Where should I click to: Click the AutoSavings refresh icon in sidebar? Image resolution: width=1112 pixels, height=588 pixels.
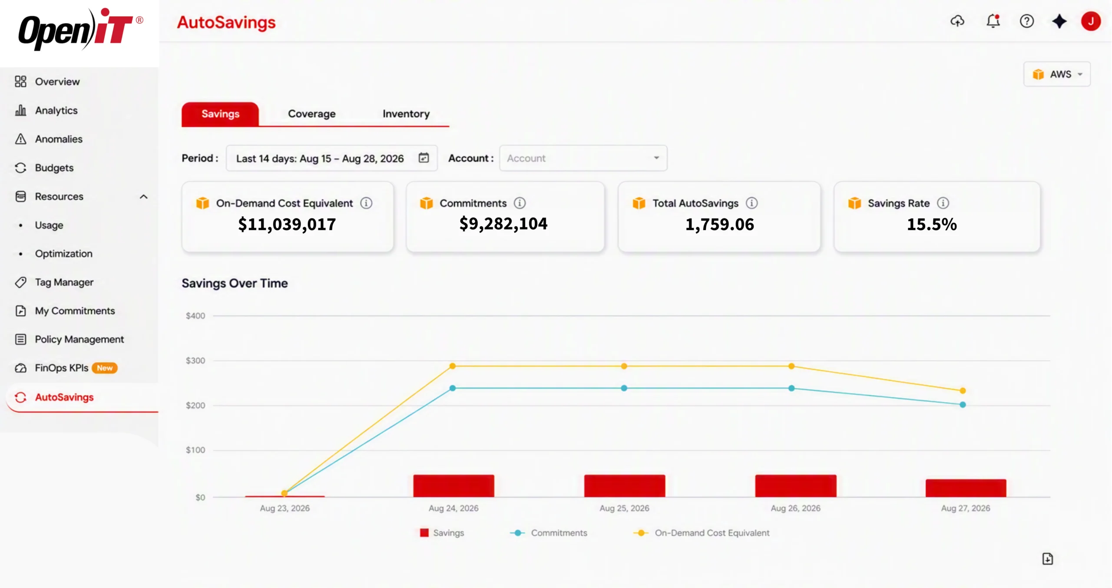click(x=20, y=397)
